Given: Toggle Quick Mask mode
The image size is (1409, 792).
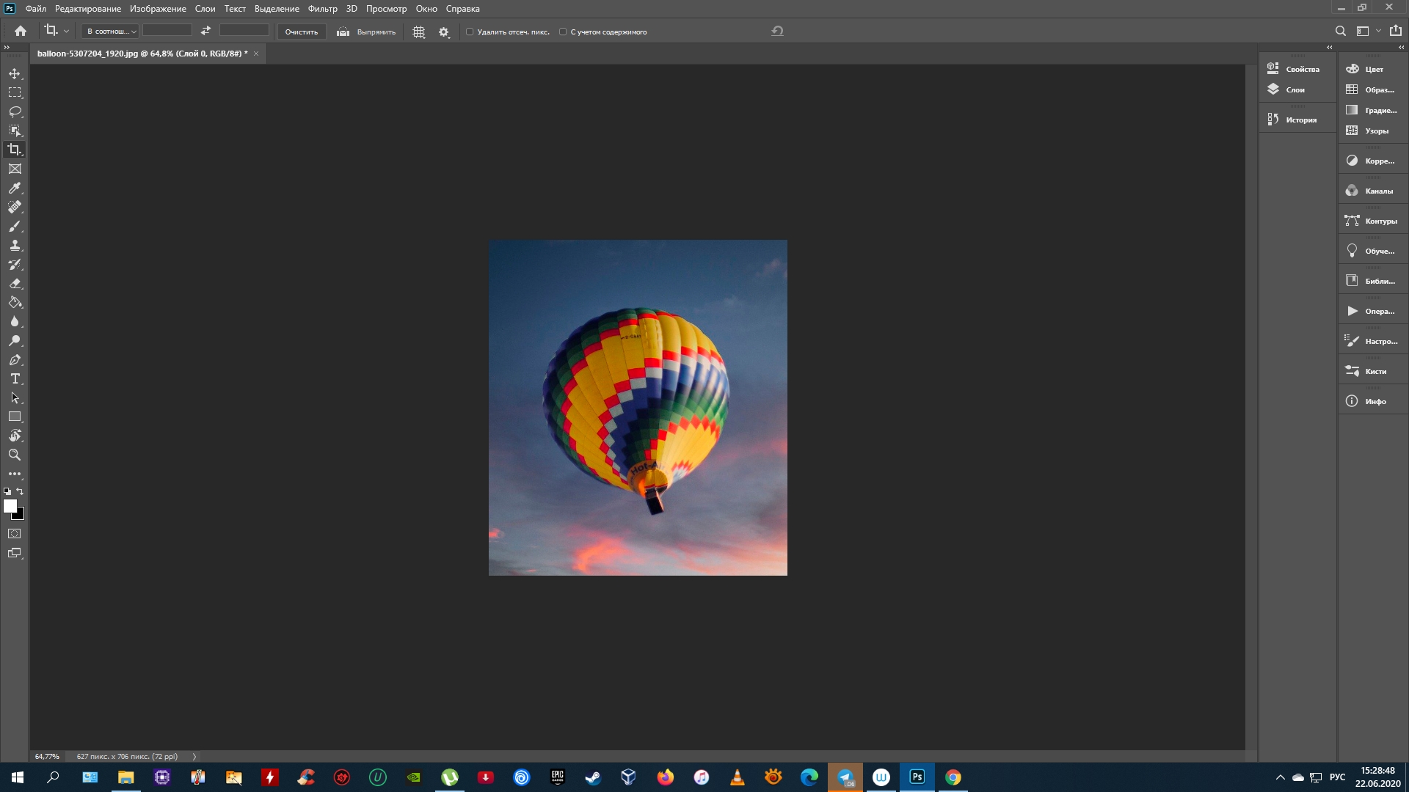Looking at the screenshot, I should click(15, 534).
